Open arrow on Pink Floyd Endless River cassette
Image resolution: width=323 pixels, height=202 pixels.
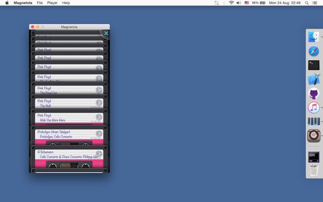99,78
